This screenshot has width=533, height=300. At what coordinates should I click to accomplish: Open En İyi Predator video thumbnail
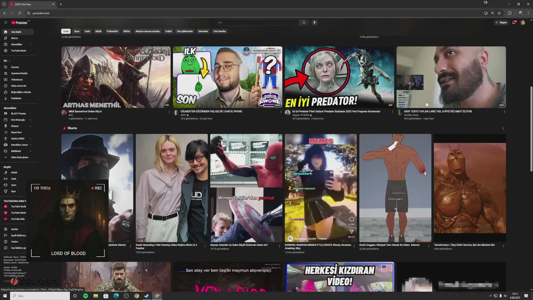click(x=339, y=77)
